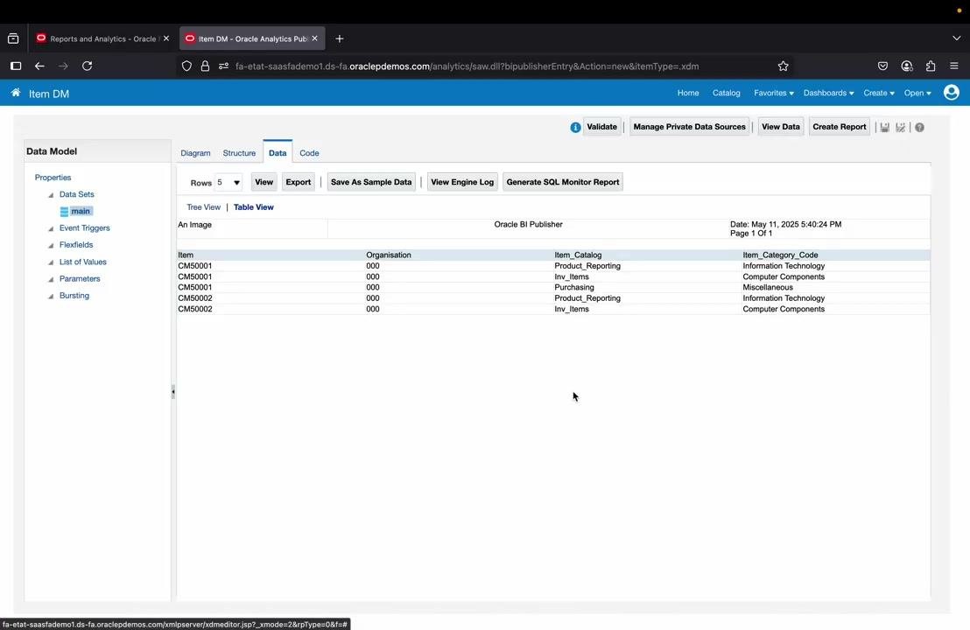Image resolution: width=970 pixels, height=630 pixels.
Task: Open the Extensions puzzle icon
Action: 931,66
